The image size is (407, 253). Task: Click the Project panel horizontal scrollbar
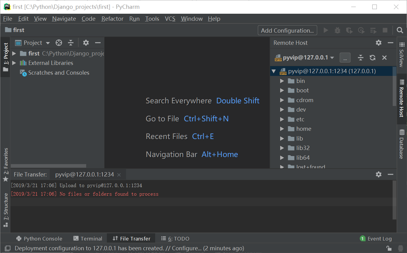coord(48,166)
